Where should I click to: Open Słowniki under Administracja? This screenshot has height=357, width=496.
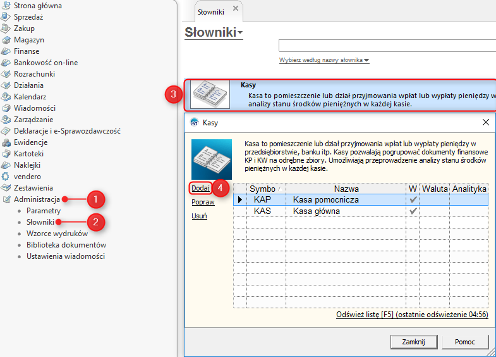coord(40,222)
